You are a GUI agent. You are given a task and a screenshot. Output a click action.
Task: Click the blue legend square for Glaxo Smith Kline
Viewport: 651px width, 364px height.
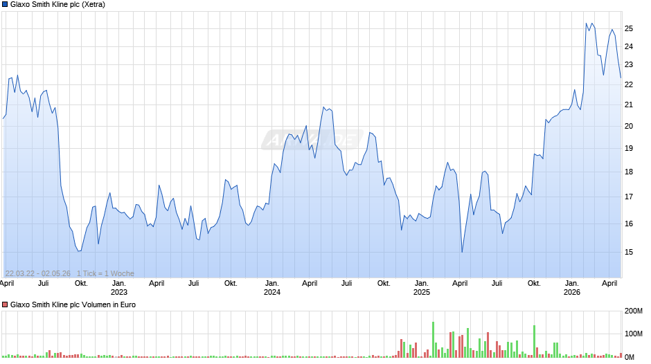point(5,5)
